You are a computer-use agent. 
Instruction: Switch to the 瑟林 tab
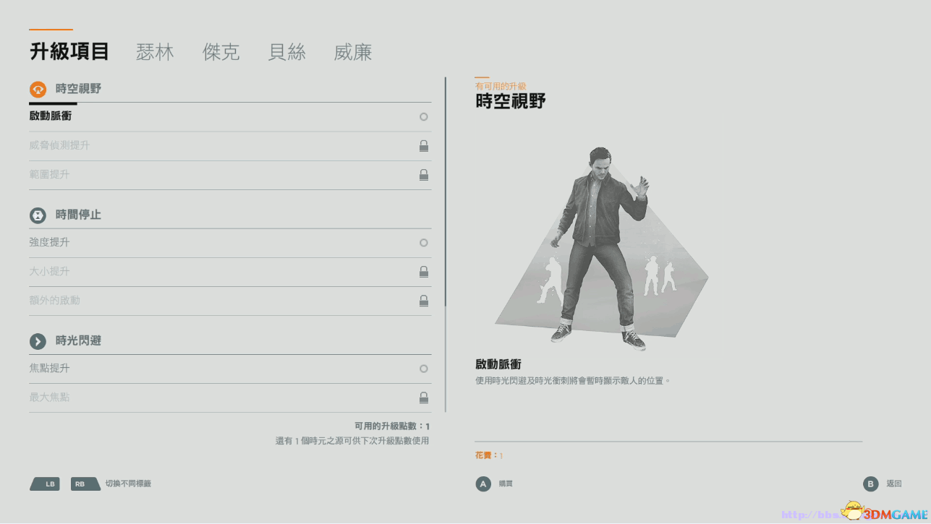(155, 52)
